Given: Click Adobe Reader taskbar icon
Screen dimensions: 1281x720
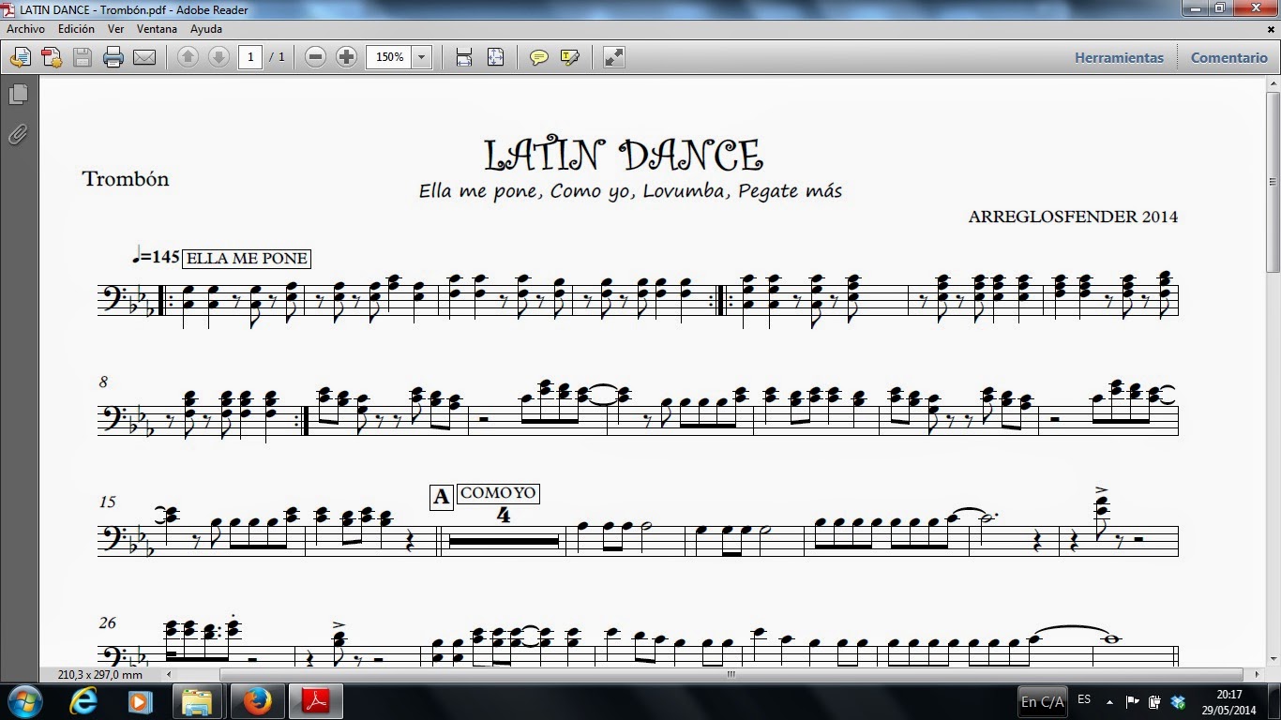Looking at the screenshot, I should [315, 700].
